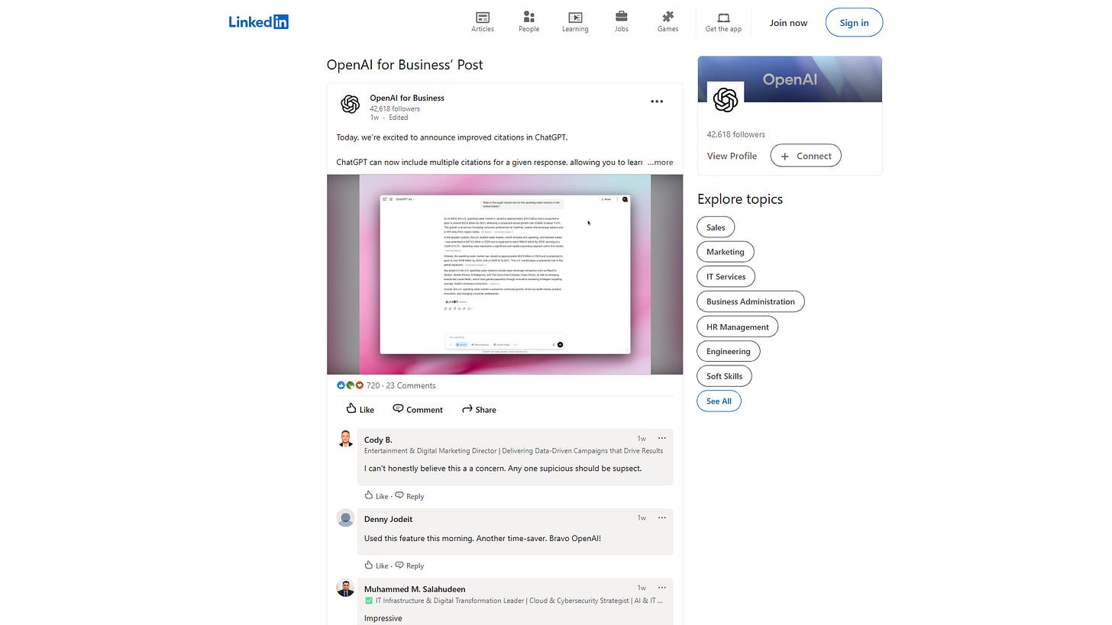Open post options three-dot menu
This screenshot has width=1112, height=625.
tap(657, 101)
